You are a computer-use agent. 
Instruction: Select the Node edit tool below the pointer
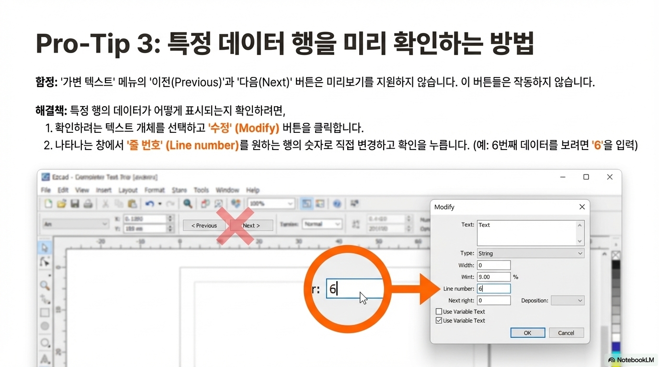pos(45,262)
